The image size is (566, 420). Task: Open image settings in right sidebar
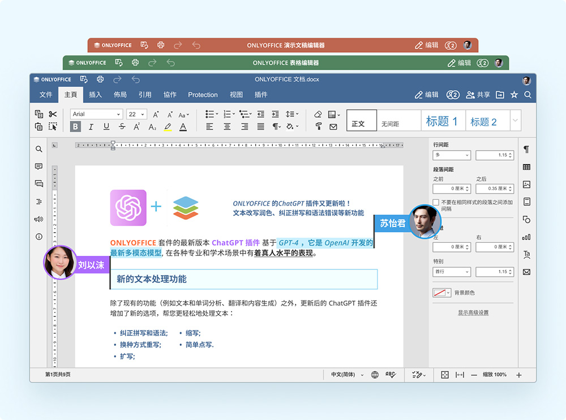pyautogui.click(x=526, y=185)
